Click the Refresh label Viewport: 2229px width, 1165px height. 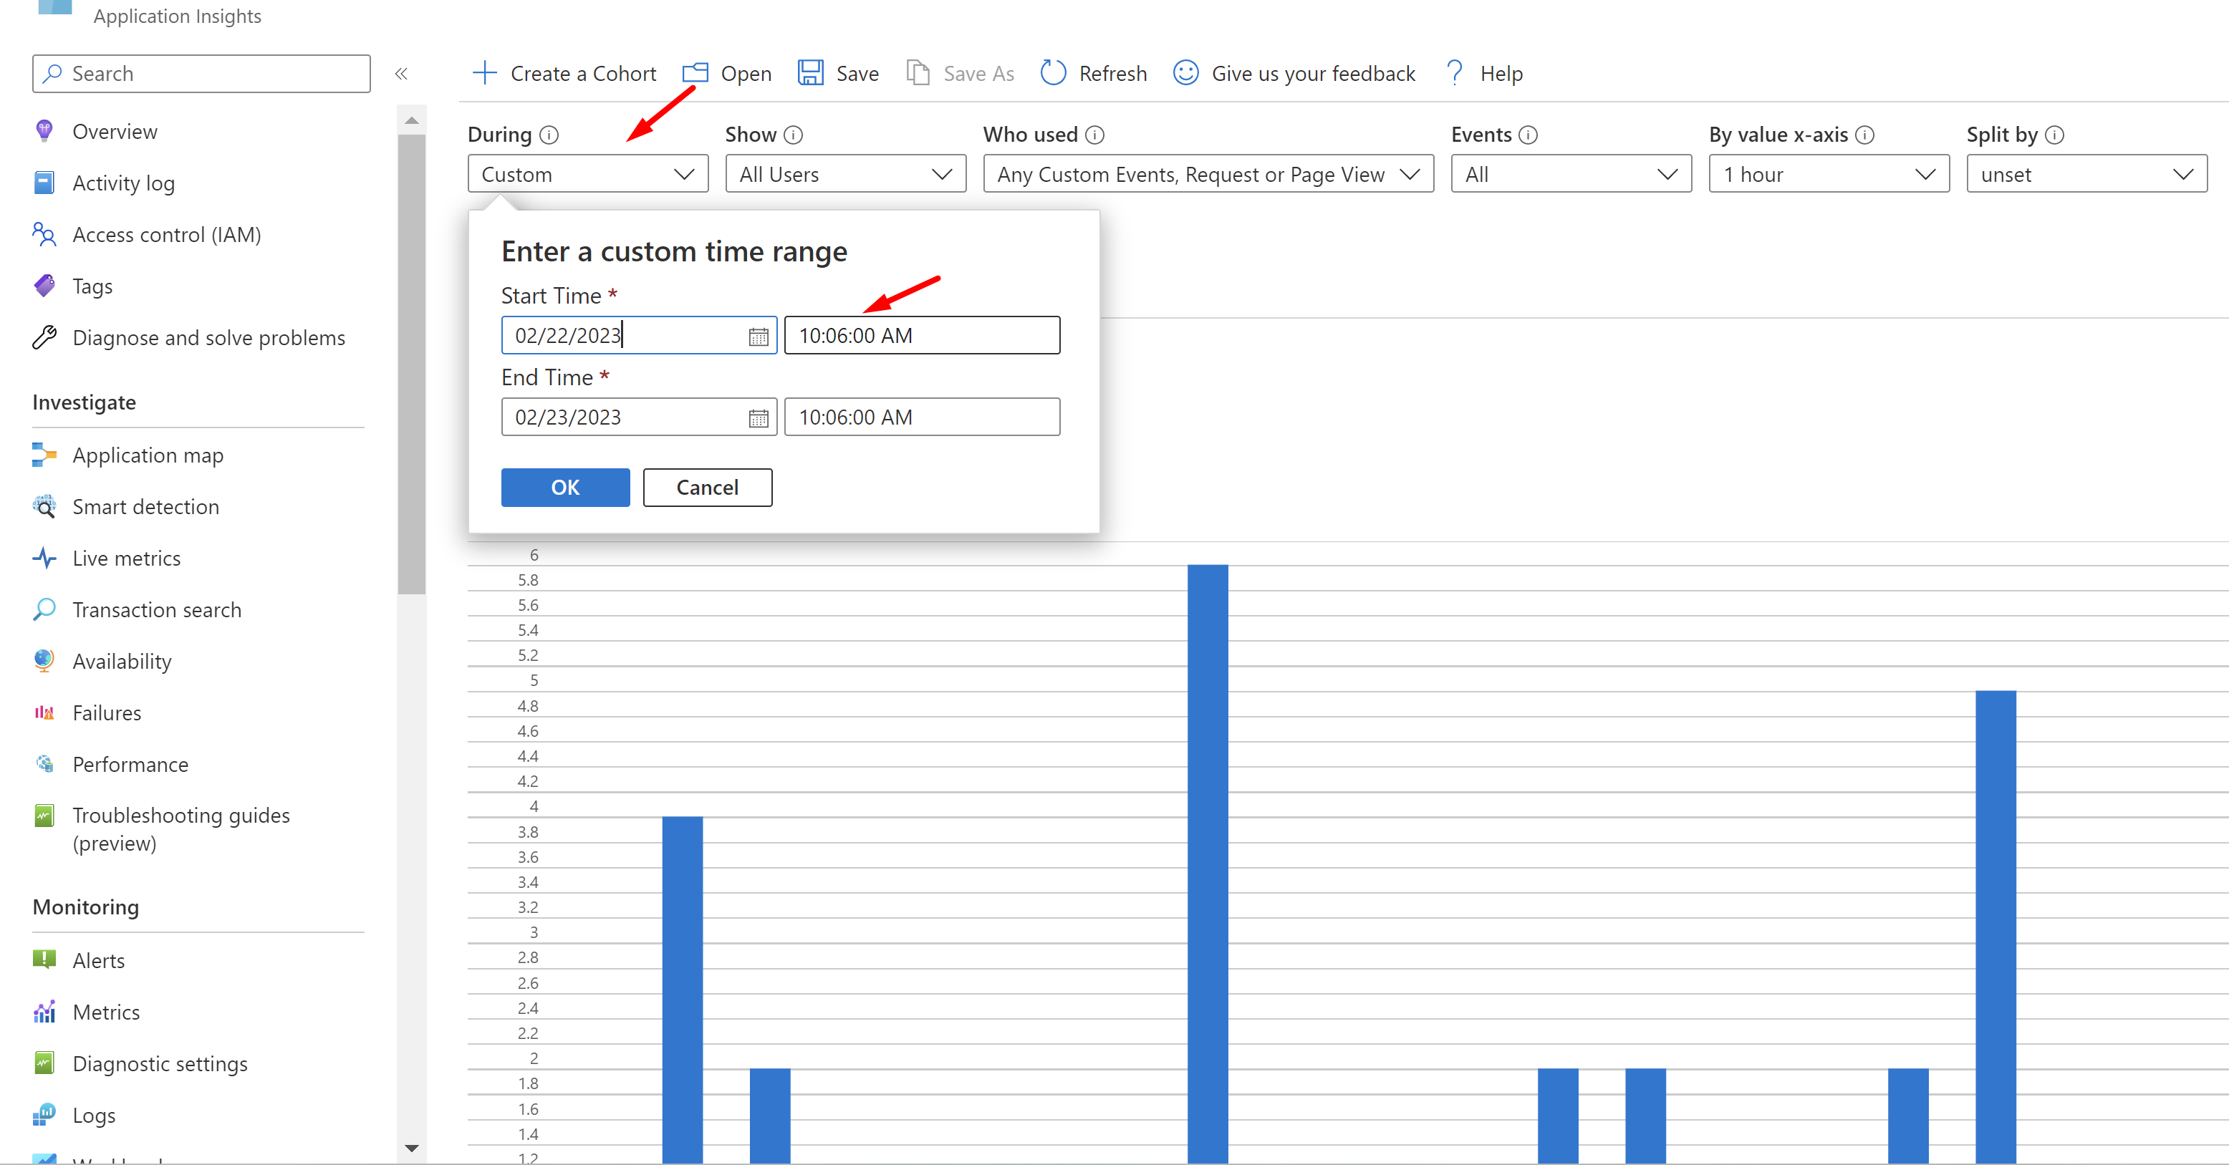tap(1113, 74)
